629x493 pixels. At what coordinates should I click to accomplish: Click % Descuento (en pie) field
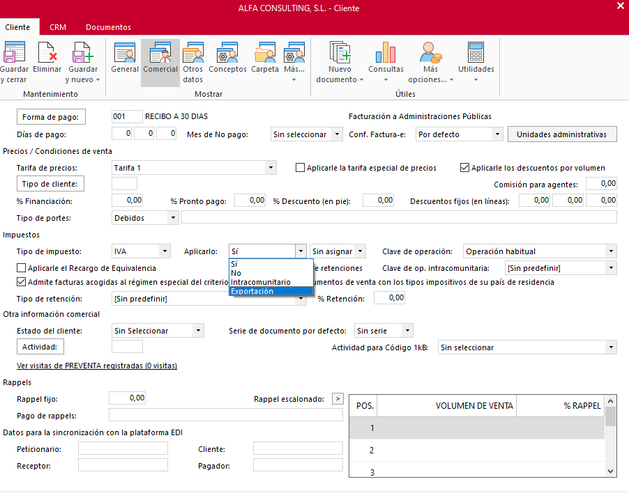pos(378,201)
